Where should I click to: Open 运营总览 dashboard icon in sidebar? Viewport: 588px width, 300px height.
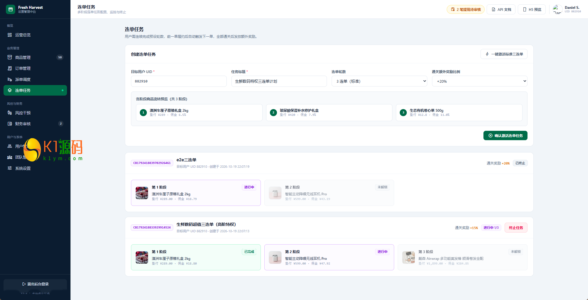10,35
